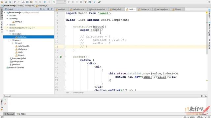Collapse the config folder
This screenshot has height=118, width=211.
click(7, 19)
